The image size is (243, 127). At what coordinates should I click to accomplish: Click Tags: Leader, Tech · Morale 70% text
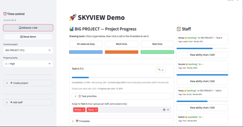(x=191, y=41)
